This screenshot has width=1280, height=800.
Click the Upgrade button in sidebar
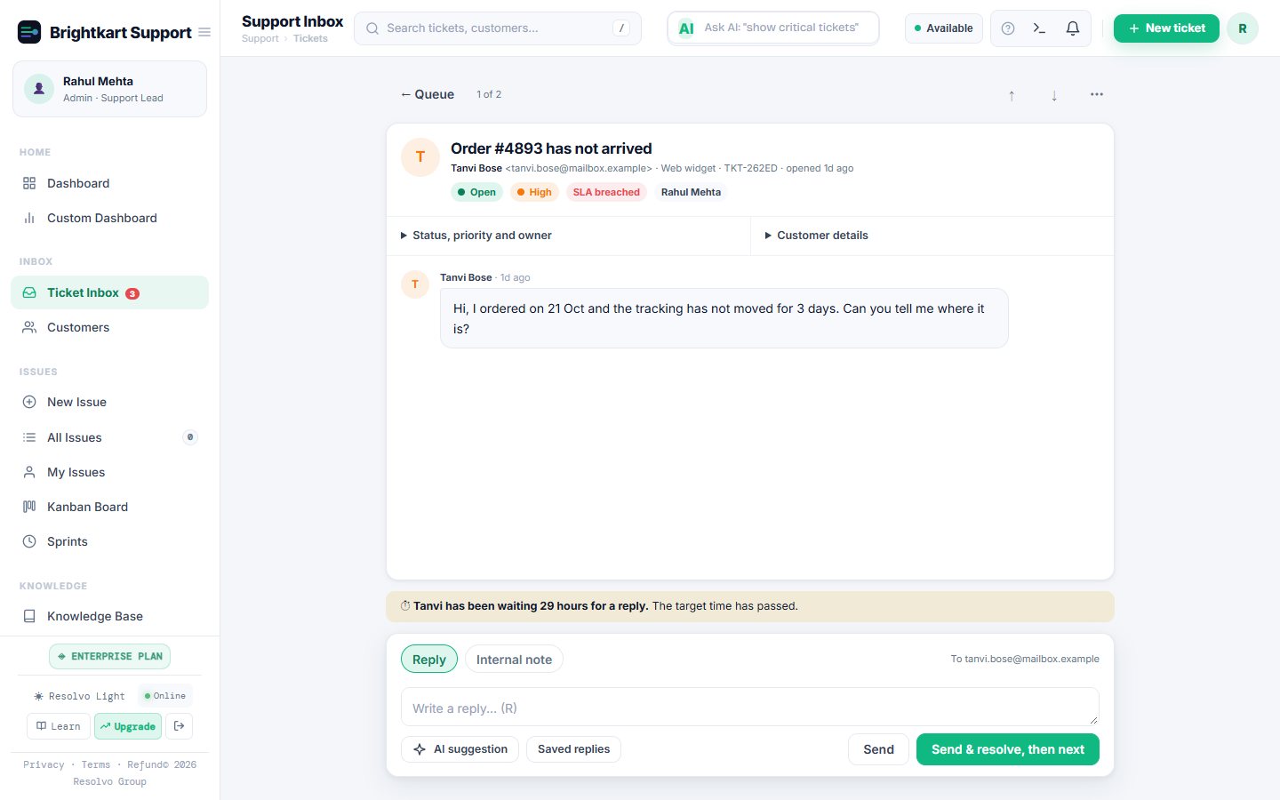coord(128,726)
